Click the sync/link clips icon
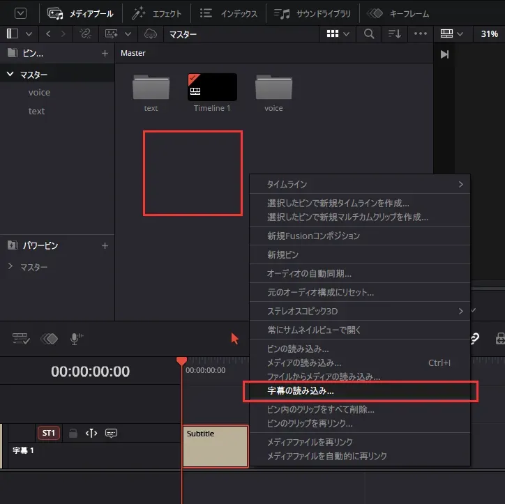Viewport: 505px width, 504px height. (x=85, y=33)
